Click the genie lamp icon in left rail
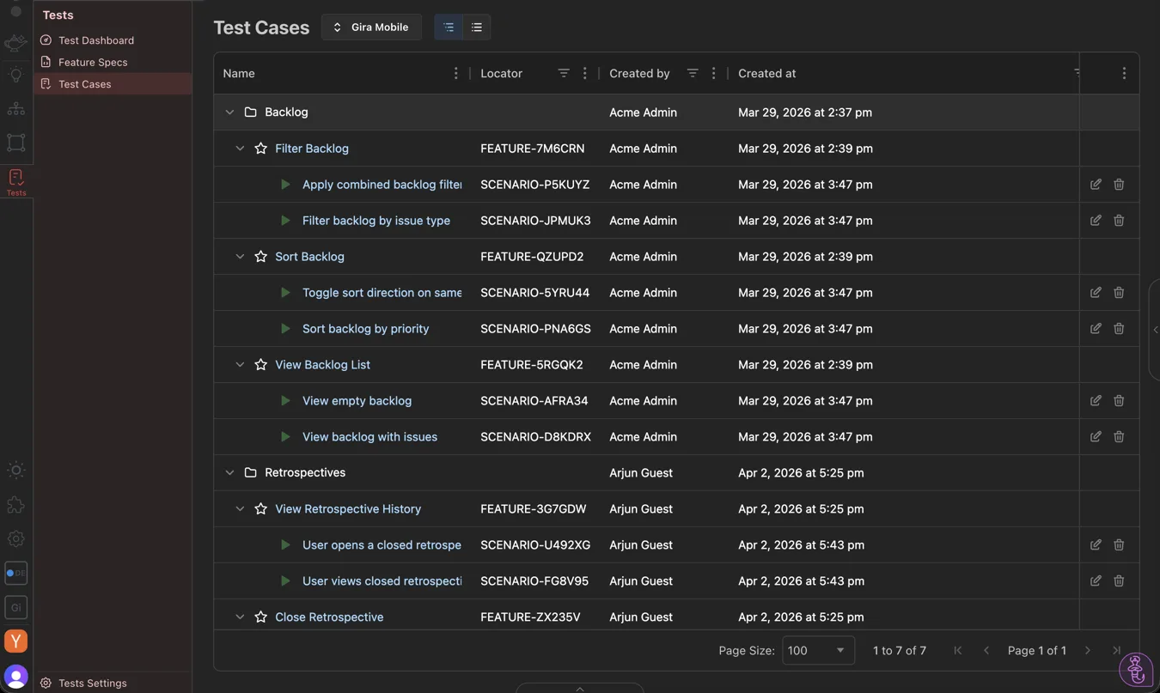1160x693 pixels. click(15, 43)
